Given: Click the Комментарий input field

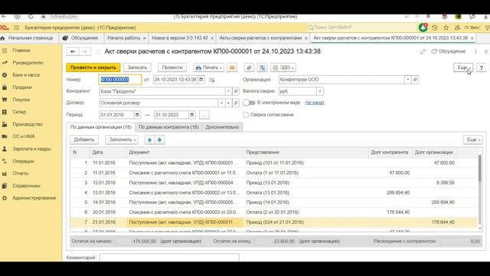Looking at the screenshot, I should (169, 258).
